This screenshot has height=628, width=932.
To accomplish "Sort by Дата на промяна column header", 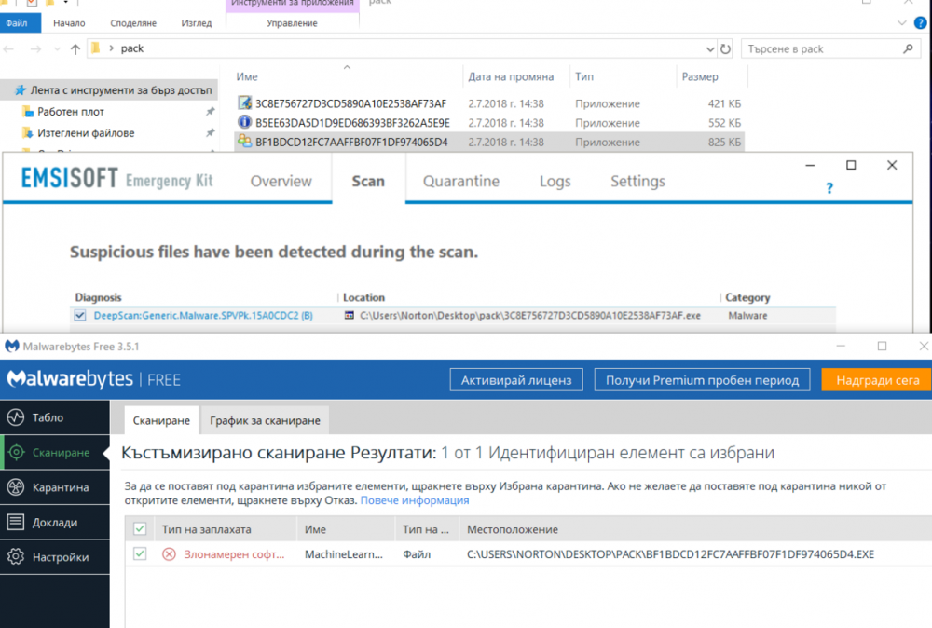I will pyautogui.click(x=511, y=76).
